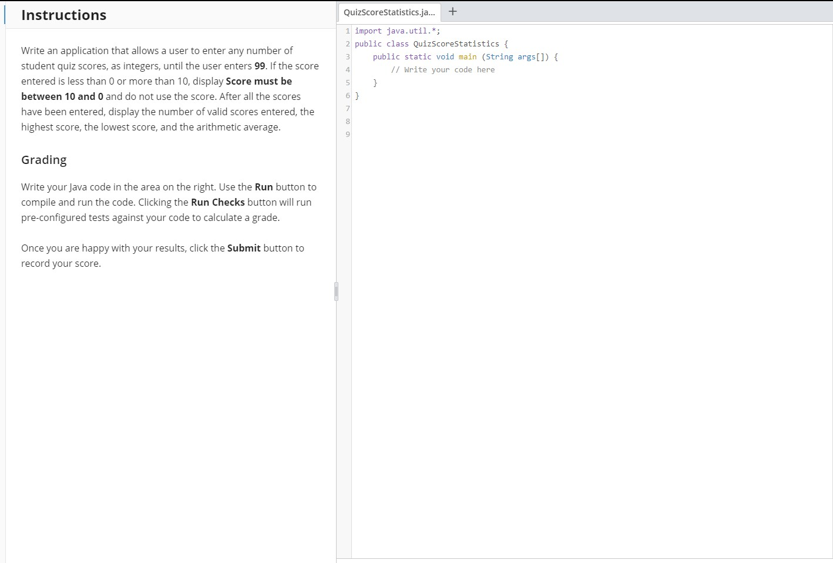Click line number 9 in the gutter
The image size is (833, 563).
click(347, 134)
